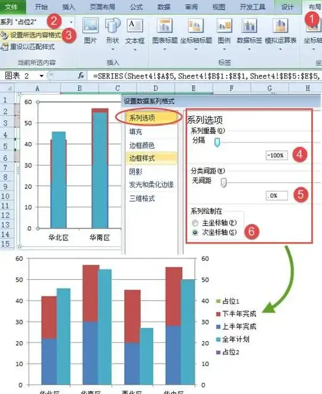Select row 10 header
This screenshot has height=394, width=322.
(x=5, y=196)
